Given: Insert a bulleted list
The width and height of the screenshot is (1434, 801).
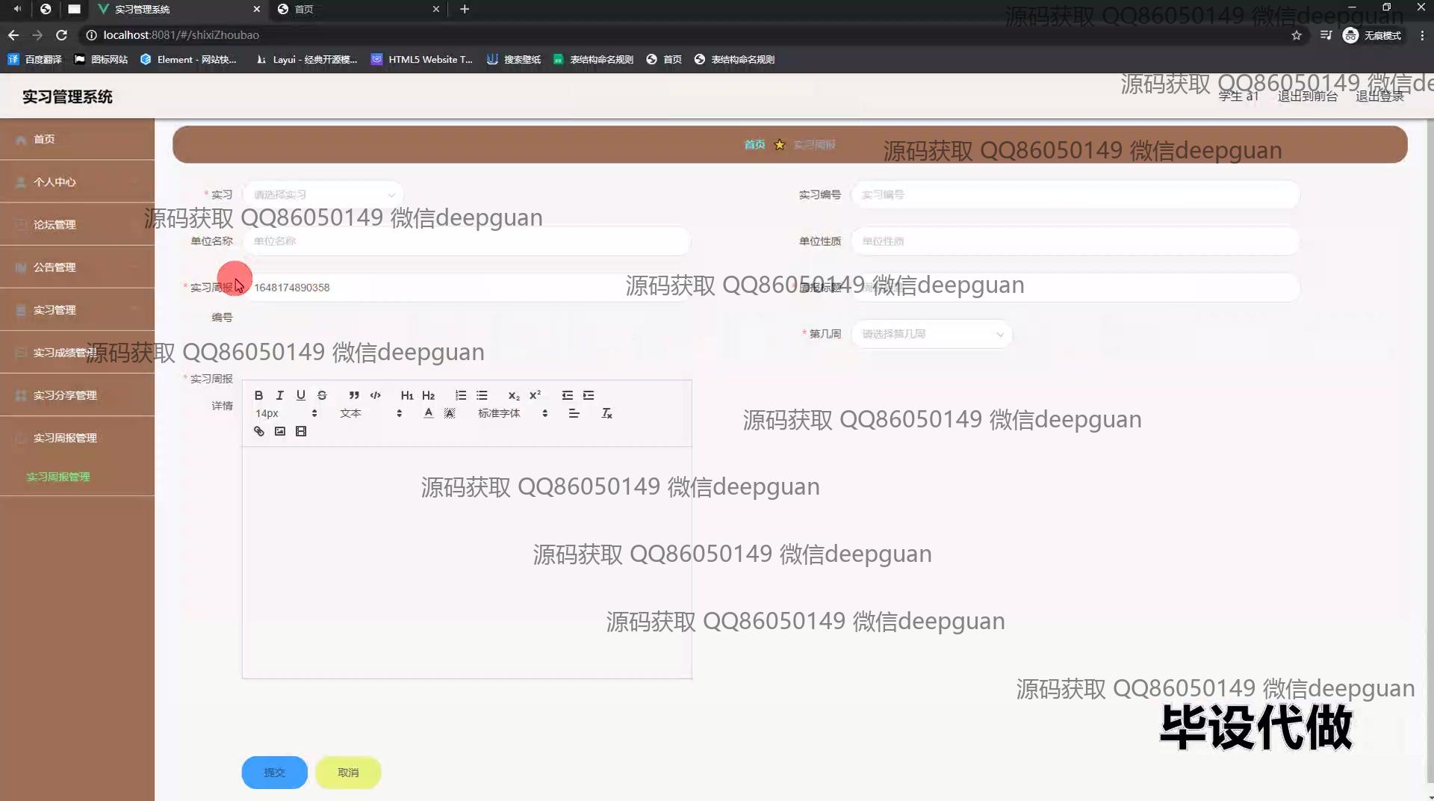Looking at the screenshot, I should (x=482, y=395).
